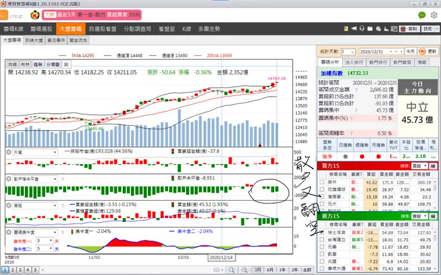Zoom out the chart with minus magnifier

click(231, 270)
